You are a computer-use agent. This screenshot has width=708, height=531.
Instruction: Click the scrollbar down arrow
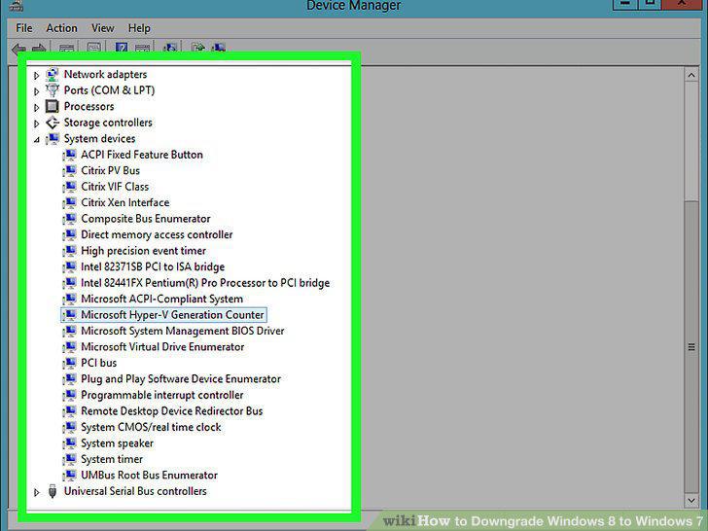tap(690, 500)
